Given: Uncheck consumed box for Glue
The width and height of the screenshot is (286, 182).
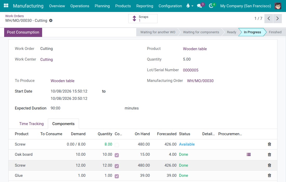Looking at the screenshot, I should coord(117,176).
